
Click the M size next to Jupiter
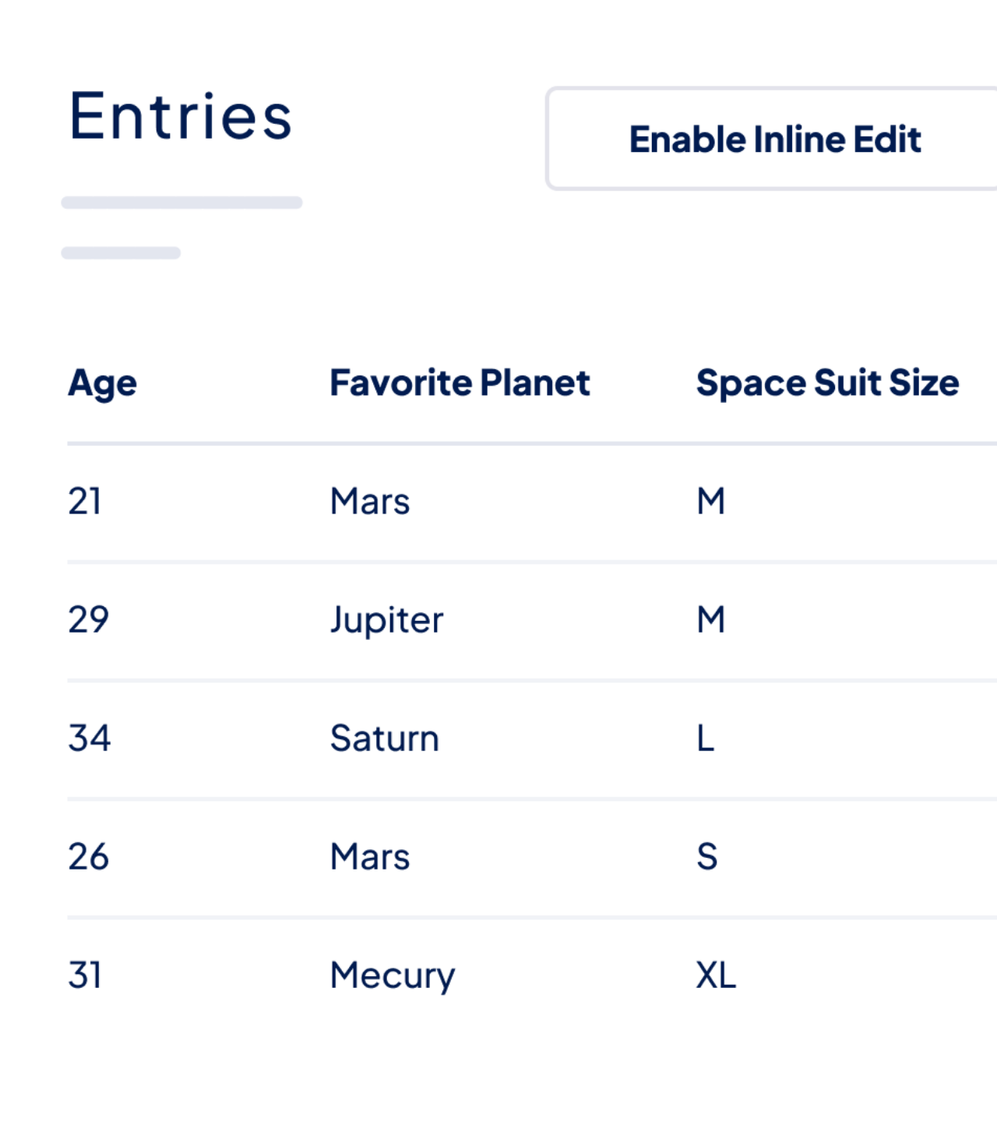(710, 619)
